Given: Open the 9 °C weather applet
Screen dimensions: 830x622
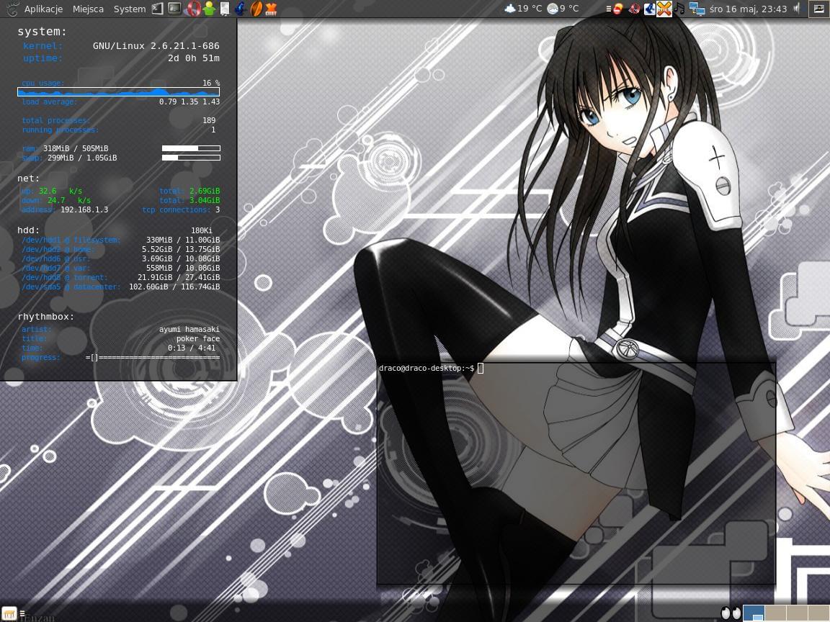Looking at the screenshot, I should [563, 9].
